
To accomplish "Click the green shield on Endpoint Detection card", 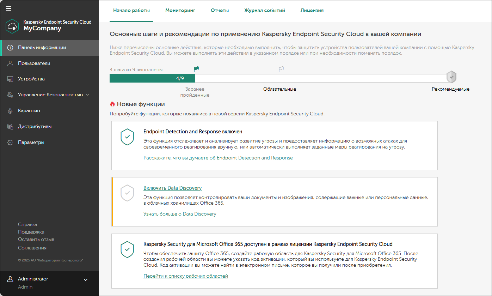I will 127,137.
